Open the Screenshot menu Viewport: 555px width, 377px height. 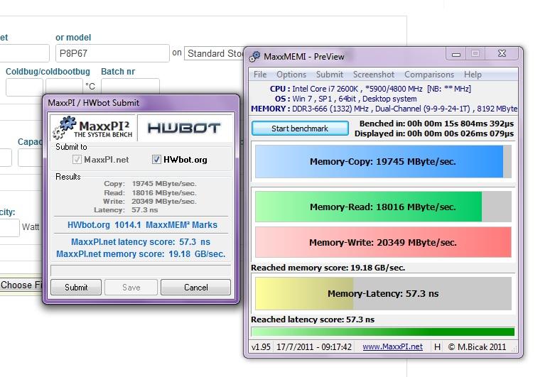(373, 75)
